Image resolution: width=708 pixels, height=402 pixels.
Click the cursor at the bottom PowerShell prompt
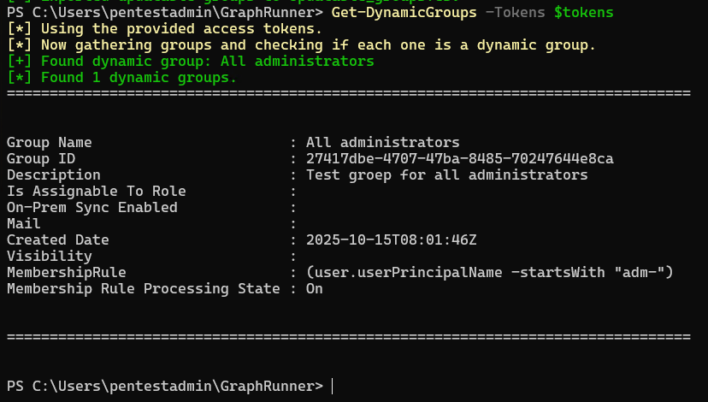pyautogui.click(x=333, y=387)
